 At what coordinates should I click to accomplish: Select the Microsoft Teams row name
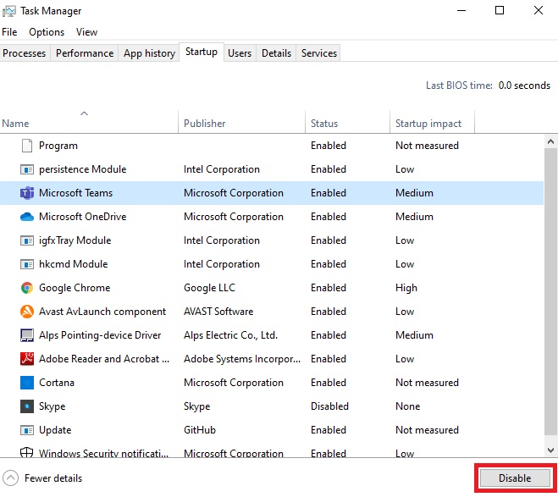[x=76, y=193]
